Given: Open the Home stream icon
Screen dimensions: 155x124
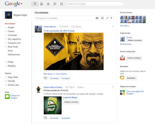Looking at the screenshot, I should pos(35,4).
